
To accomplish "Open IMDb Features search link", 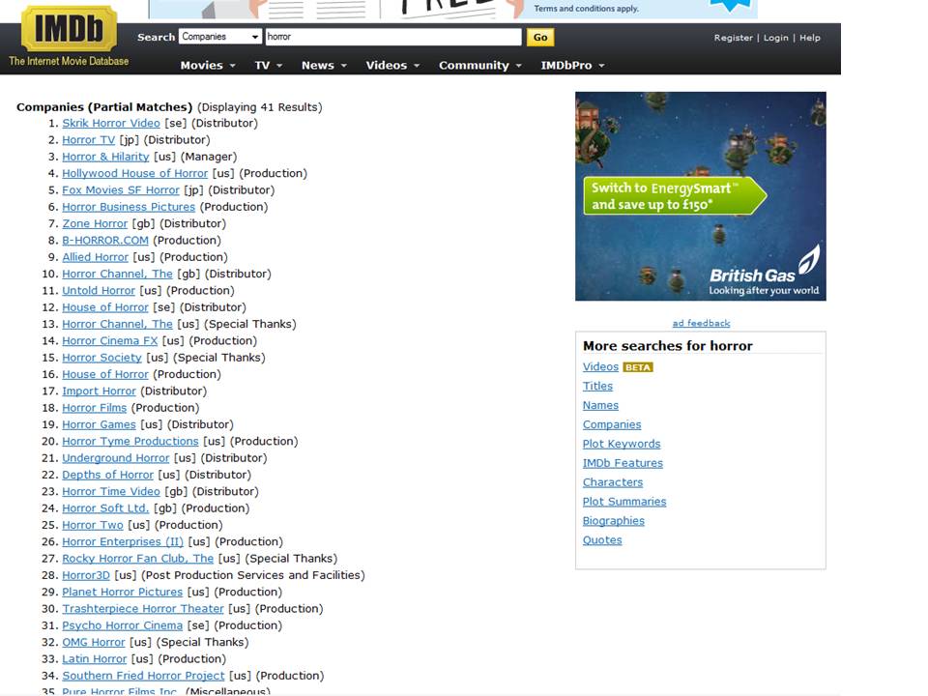I will point(623,463).
